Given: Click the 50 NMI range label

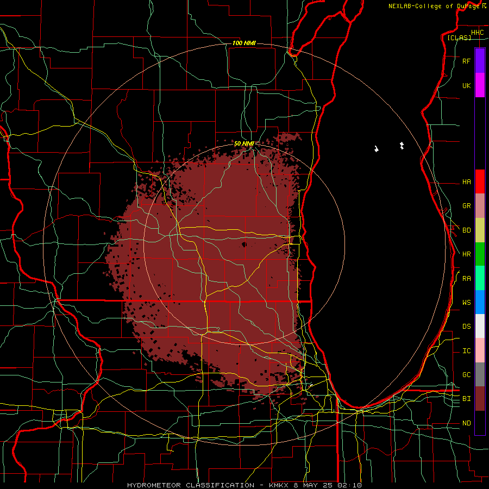Looking at the screenshot, I should pos(244,143).
